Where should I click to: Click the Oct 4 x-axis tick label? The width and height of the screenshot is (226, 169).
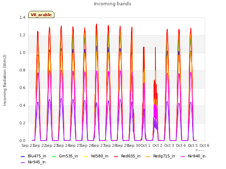point(181,145)
